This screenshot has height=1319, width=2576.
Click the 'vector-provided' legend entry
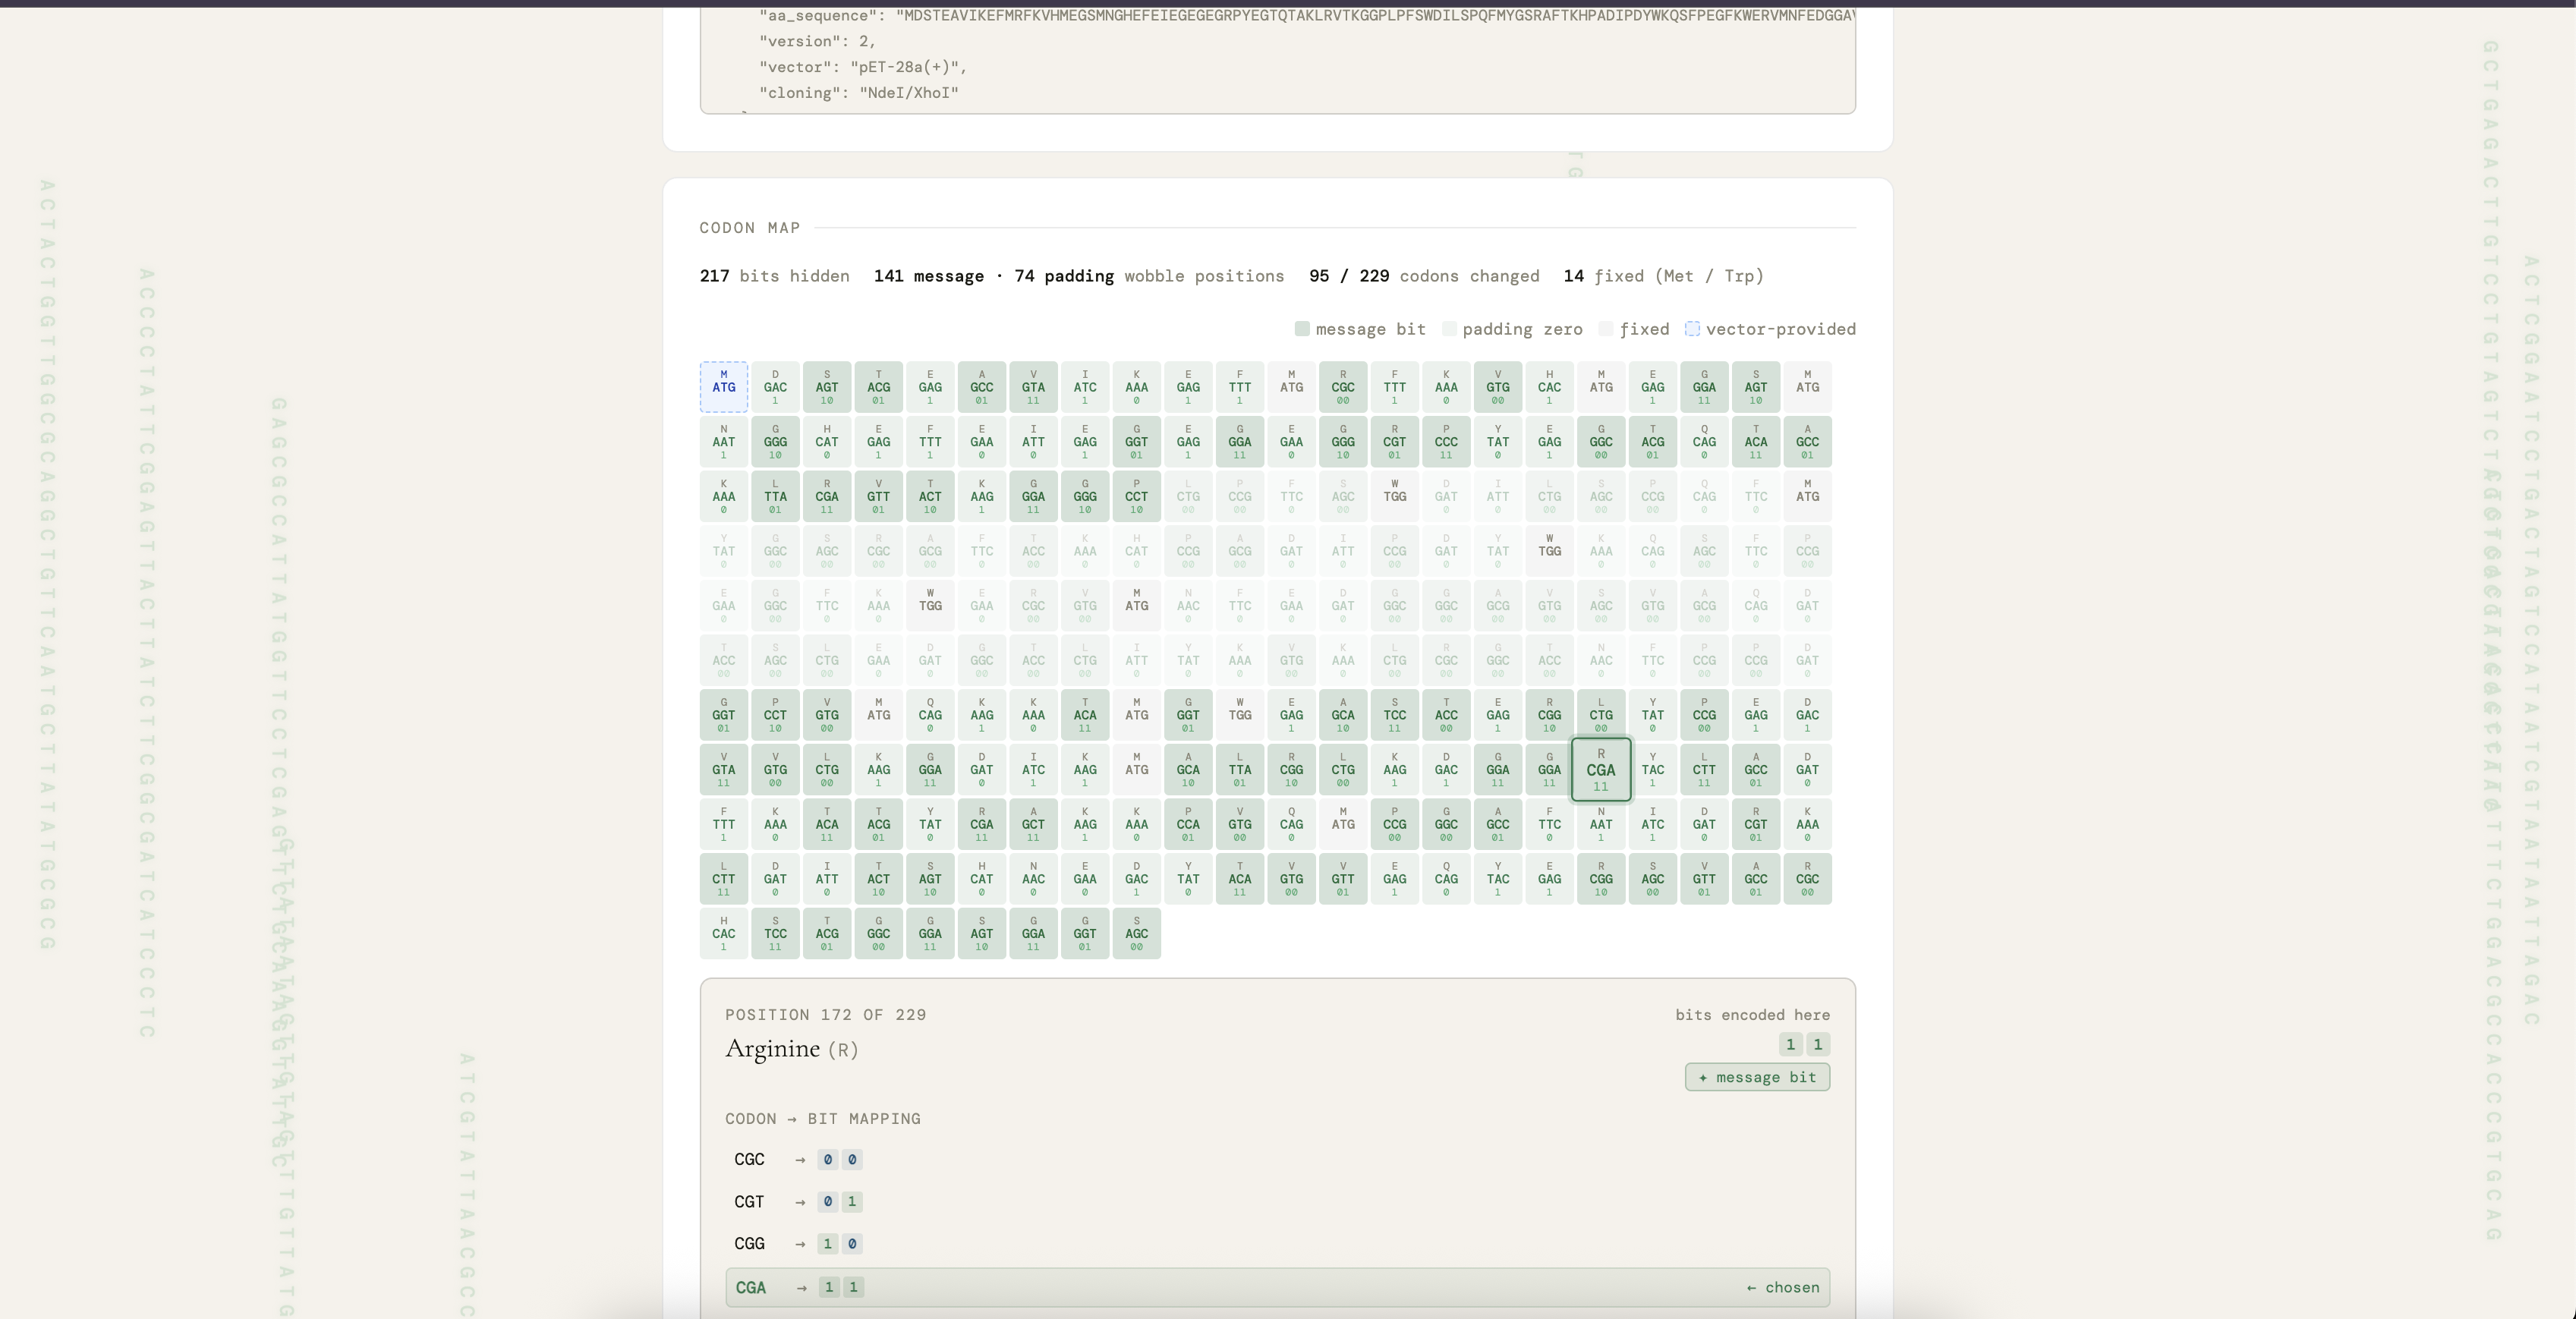click(x=1770, y=329)
